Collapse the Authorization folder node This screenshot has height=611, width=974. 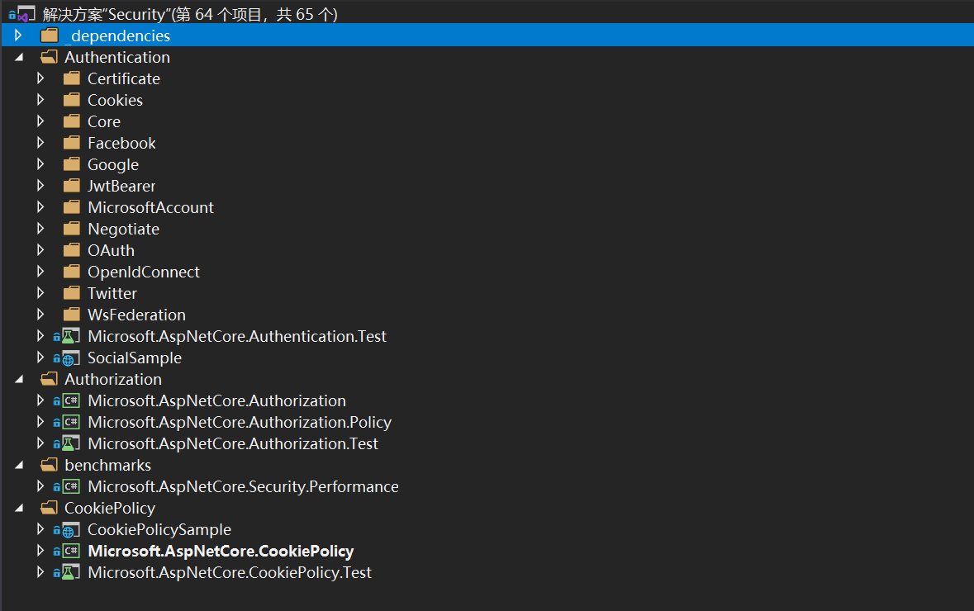19,379
